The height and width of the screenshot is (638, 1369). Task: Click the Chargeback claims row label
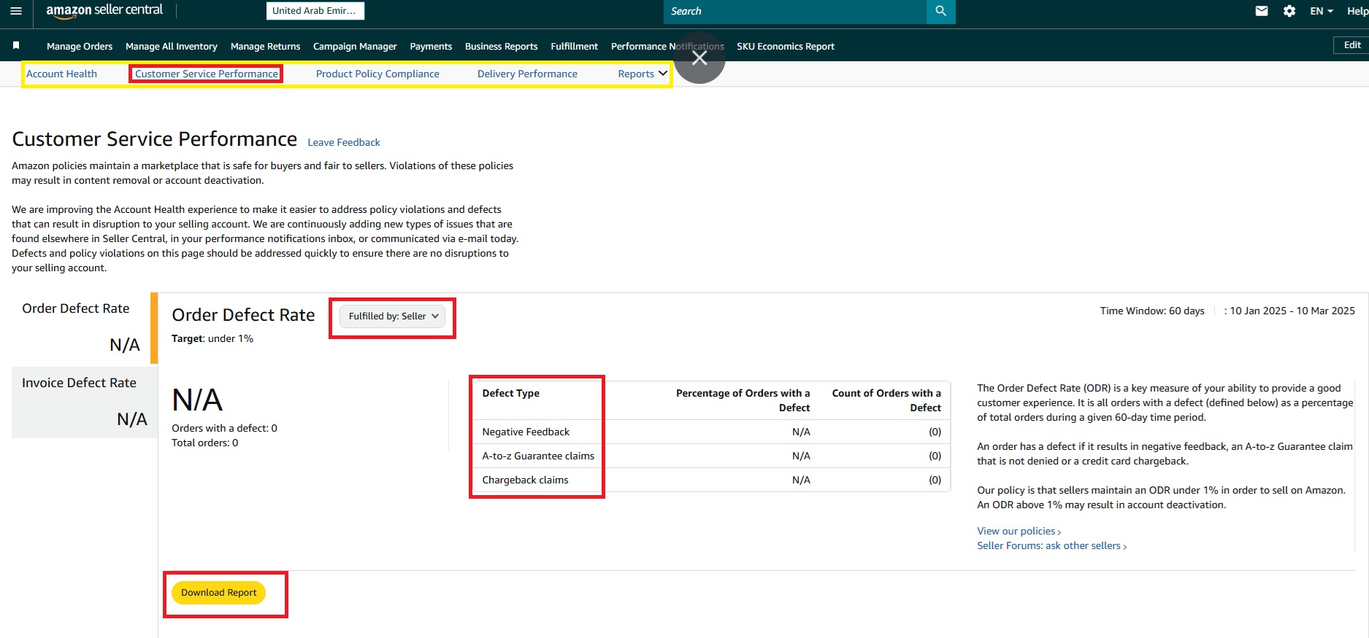[x=525, y=480]
